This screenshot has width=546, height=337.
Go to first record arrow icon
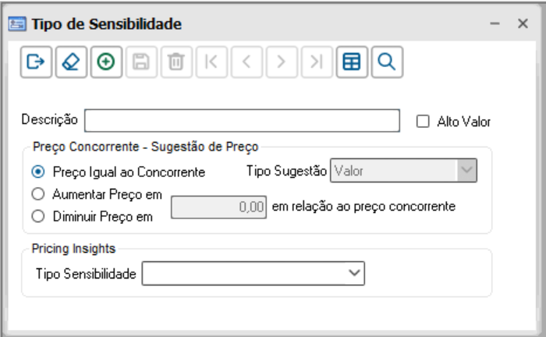[211, 63]
